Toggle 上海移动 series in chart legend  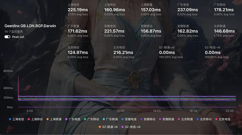point(35,119)
